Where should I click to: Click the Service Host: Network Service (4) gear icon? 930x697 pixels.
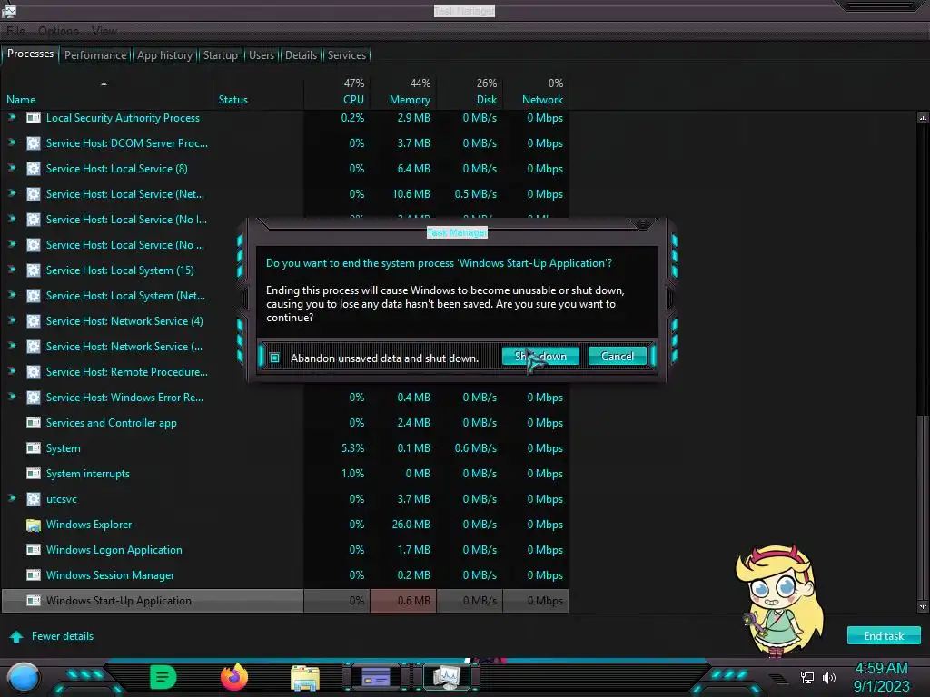click(x=34, y=321)
